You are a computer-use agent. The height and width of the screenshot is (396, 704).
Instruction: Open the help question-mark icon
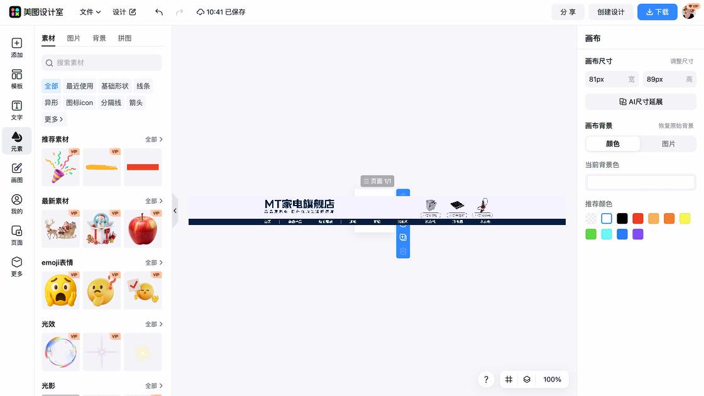coord(486,379)
